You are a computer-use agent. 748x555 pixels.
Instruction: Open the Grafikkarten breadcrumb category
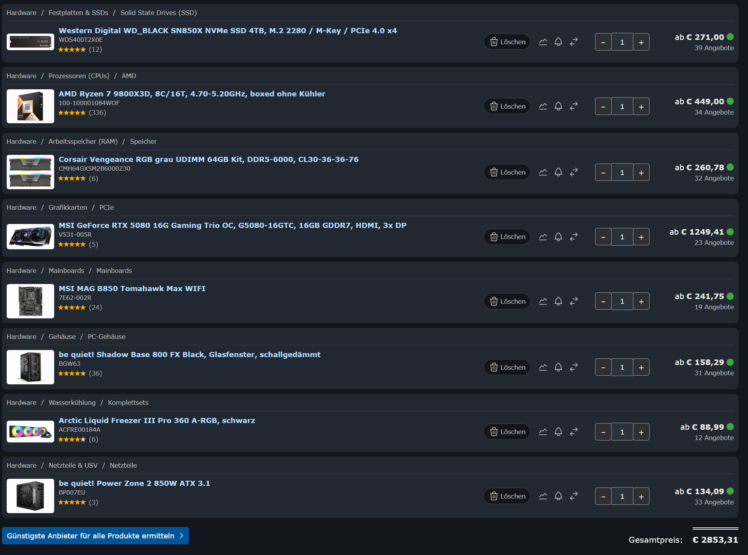pyautogui.click(x=68, y=207)
